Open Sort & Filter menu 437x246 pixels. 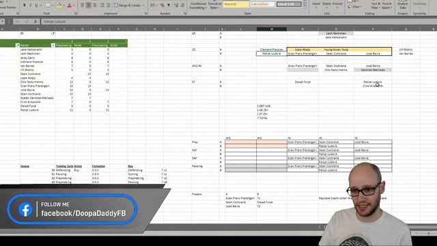376,5
